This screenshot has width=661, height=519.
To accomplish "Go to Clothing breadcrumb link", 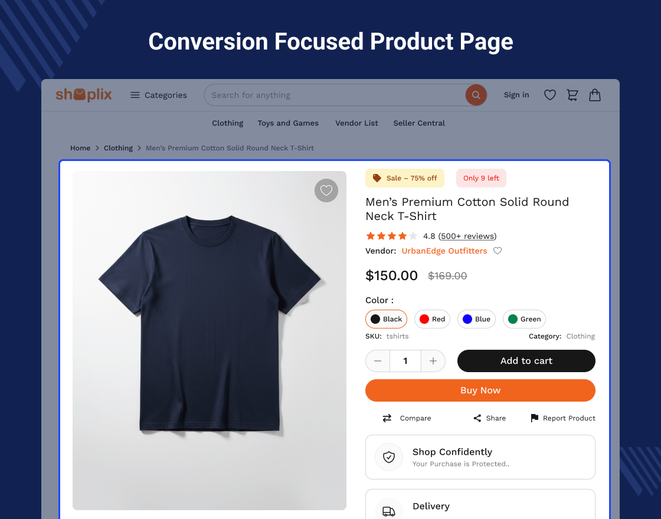I will (118, 148).
